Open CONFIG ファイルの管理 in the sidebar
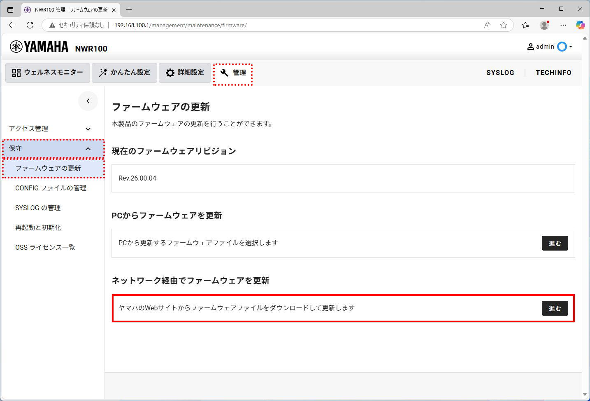This screenshot has height=401, width=590. click(x=51, y=188)
